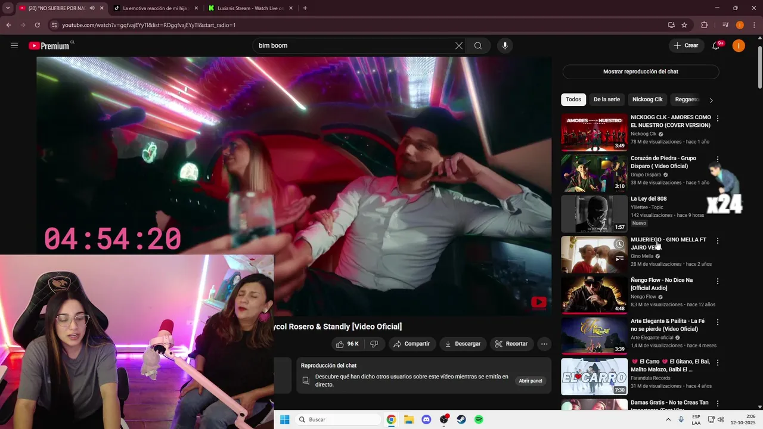Open Chrome media controls icon
Screen dimensions: 763x429
pos(725,25)
